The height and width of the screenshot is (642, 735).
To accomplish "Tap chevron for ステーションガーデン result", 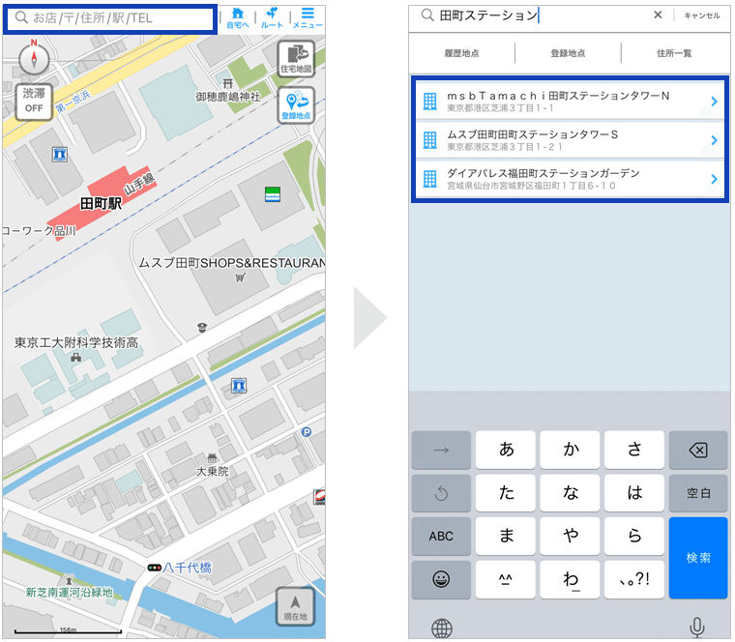I will [714, 179].
